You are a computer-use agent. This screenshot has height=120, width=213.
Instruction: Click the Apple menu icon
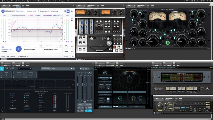click(x=2, y=1)
